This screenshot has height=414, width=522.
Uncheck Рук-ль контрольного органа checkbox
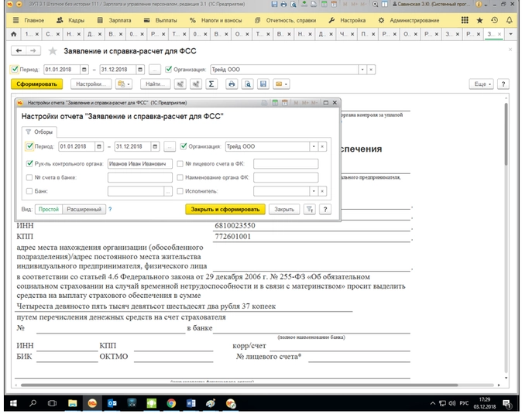tap(29, 163)
